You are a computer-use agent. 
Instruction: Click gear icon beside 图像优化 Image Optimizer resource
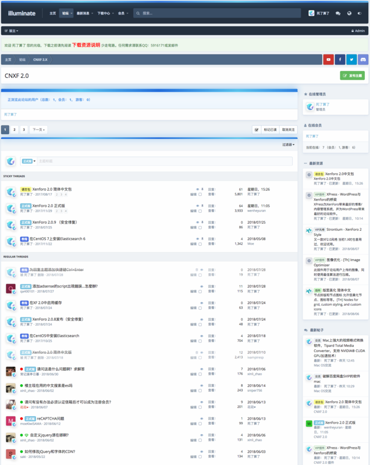point(309,260)
